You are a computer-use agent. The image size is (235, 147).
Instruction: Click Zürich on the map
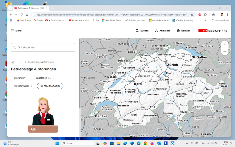click(172, 65)
